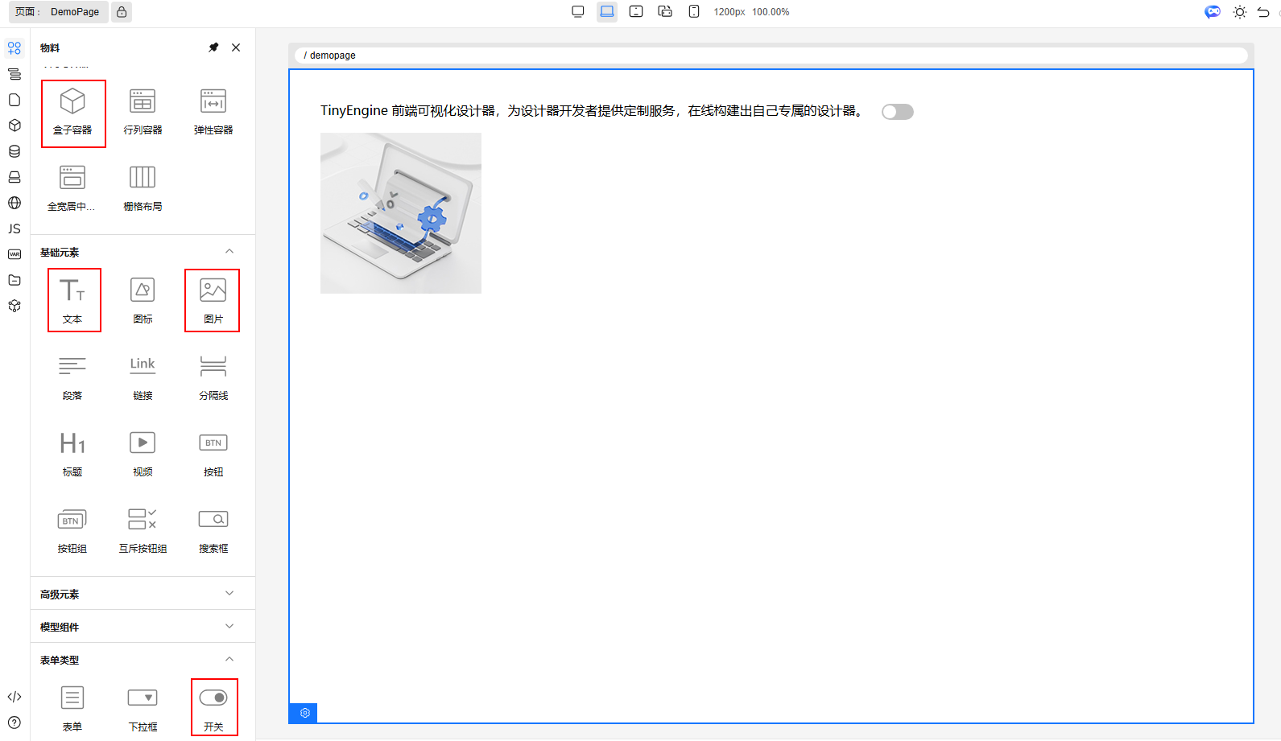
Task: Select the laptop image on canvas
Action: [401, 213]
